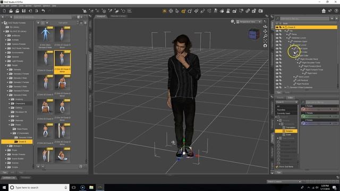The width and height of the screenshot is (340, 191).
Task: Collapse the Owen 8 node in Scene
Action: [283, 27]
